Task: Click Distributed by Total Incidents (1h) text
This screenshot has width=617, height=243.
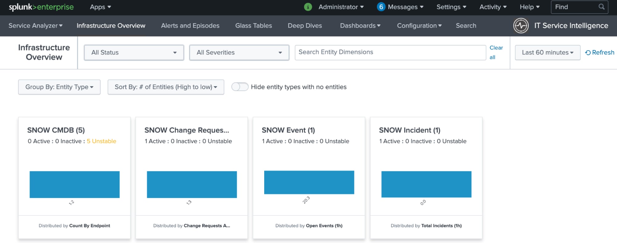Action: click(426, 226)
